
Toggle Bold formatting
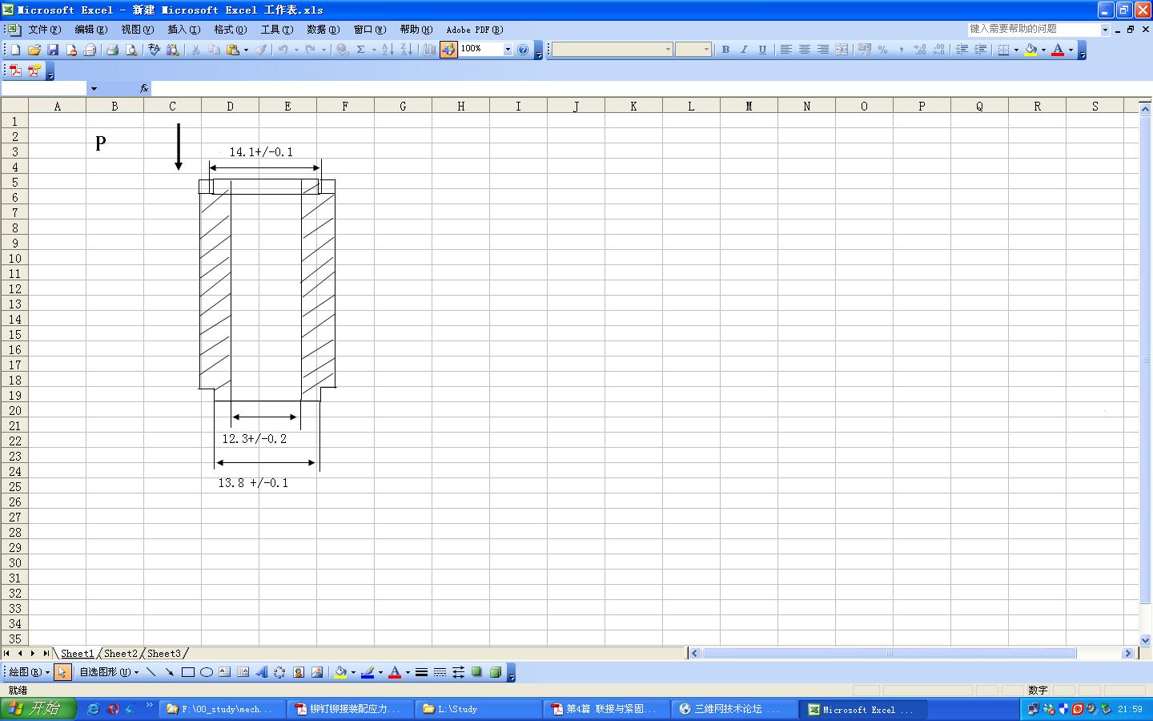coord(725,50)
